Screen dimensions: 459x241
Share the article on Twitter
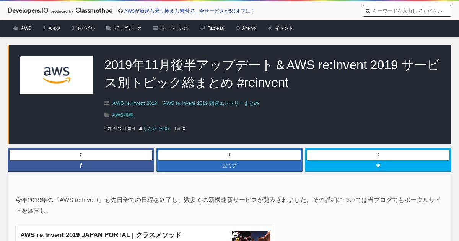[x=378, y=166]
